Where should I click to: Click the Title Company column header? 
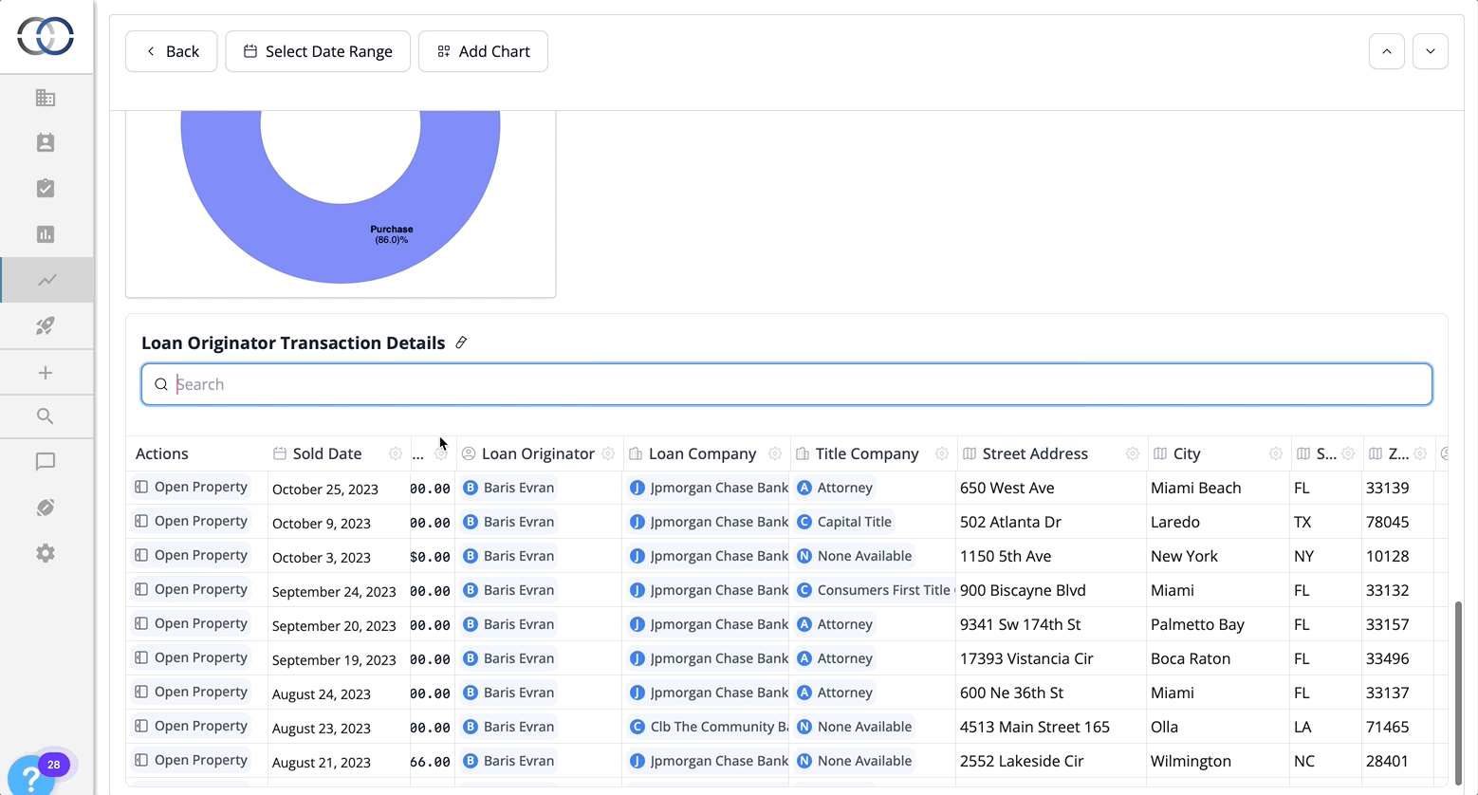(x=867, y=453)
